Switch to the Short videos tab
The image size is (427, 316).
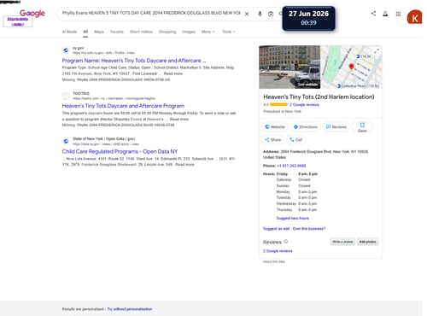[x=141, y=32]
